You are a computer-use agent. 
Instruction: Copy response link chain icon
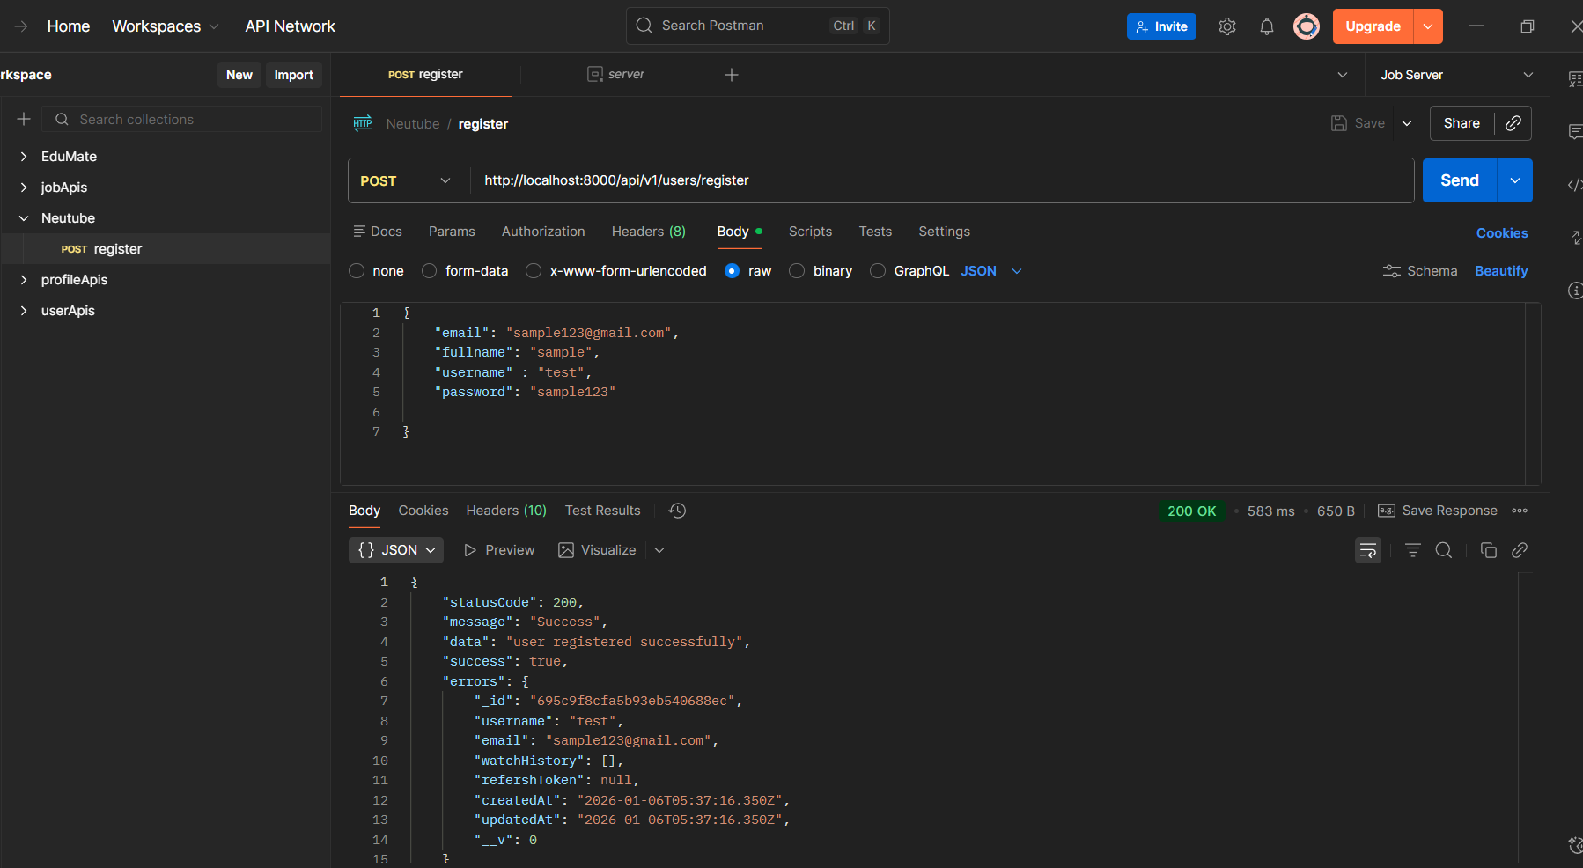1519,550
